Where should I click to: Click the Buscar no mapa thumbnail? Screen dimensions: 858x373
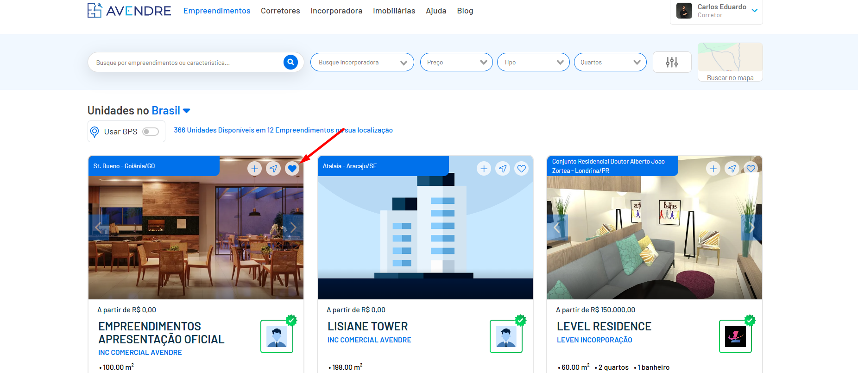tap(730, 62)
